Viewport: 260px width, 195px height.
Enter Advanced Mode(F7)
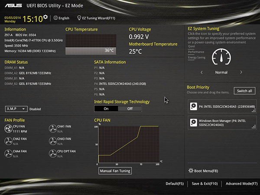242,184
